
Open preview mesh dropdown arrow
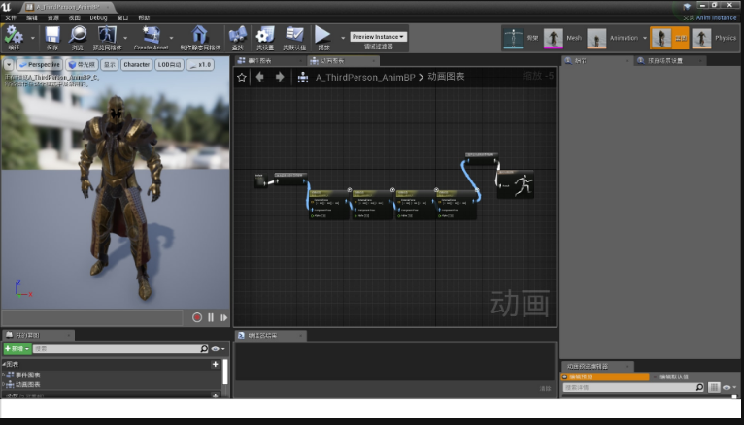125,38
